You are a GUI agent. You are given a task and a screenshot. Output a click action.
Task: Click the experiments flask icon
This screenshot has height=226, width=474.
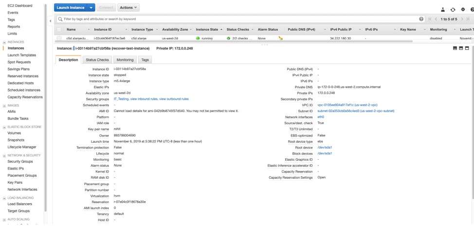point(443,9)
